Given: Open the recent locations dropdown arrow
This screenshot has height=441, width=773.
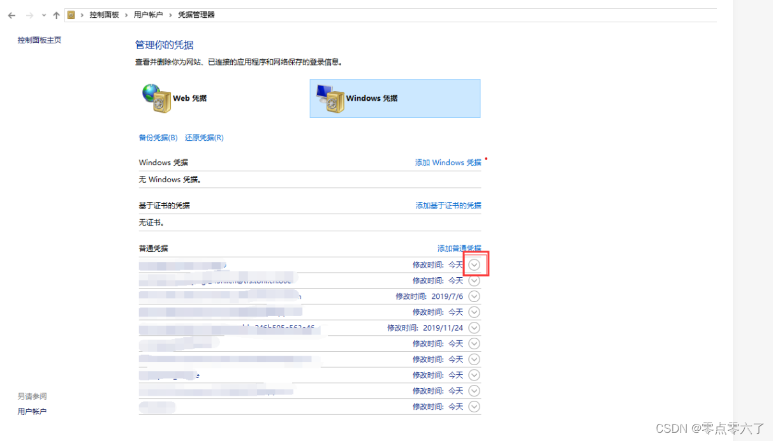Looking at the screenshot, I should point(43,15).
